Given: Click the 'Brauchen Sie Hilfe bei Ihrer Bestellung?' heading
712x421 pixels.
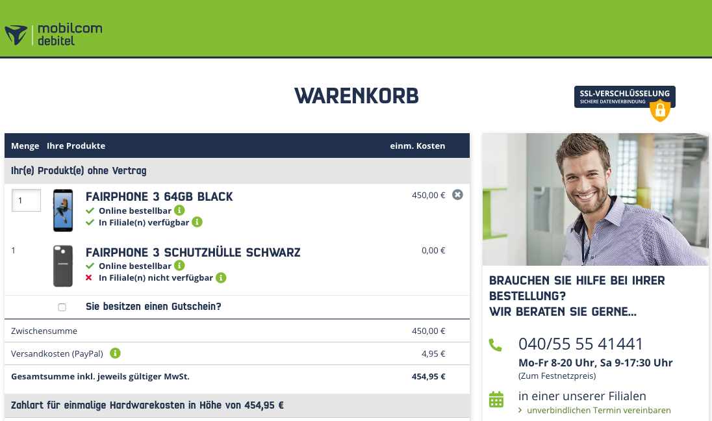Looking at the screenshot, I should pyautogui.click(x=577, y=288).
